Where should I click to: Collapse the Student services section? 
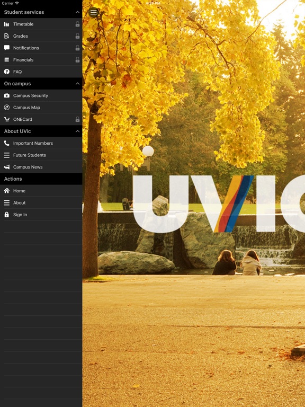pyautogui.click(x=77, y=12)
